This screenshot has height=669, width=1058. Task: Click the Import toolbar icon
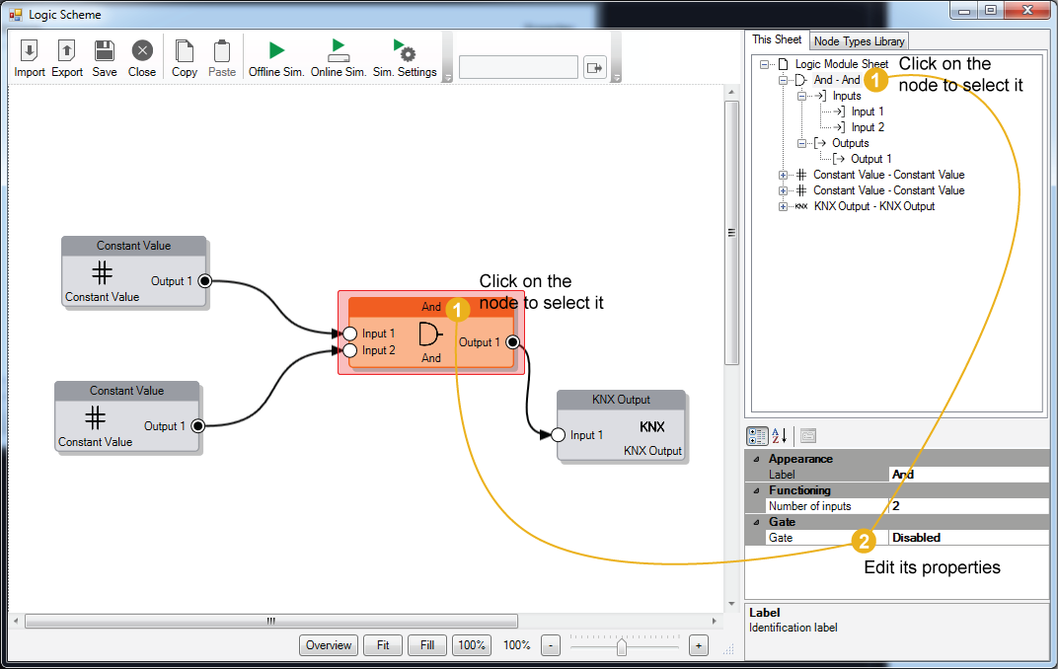29,58
